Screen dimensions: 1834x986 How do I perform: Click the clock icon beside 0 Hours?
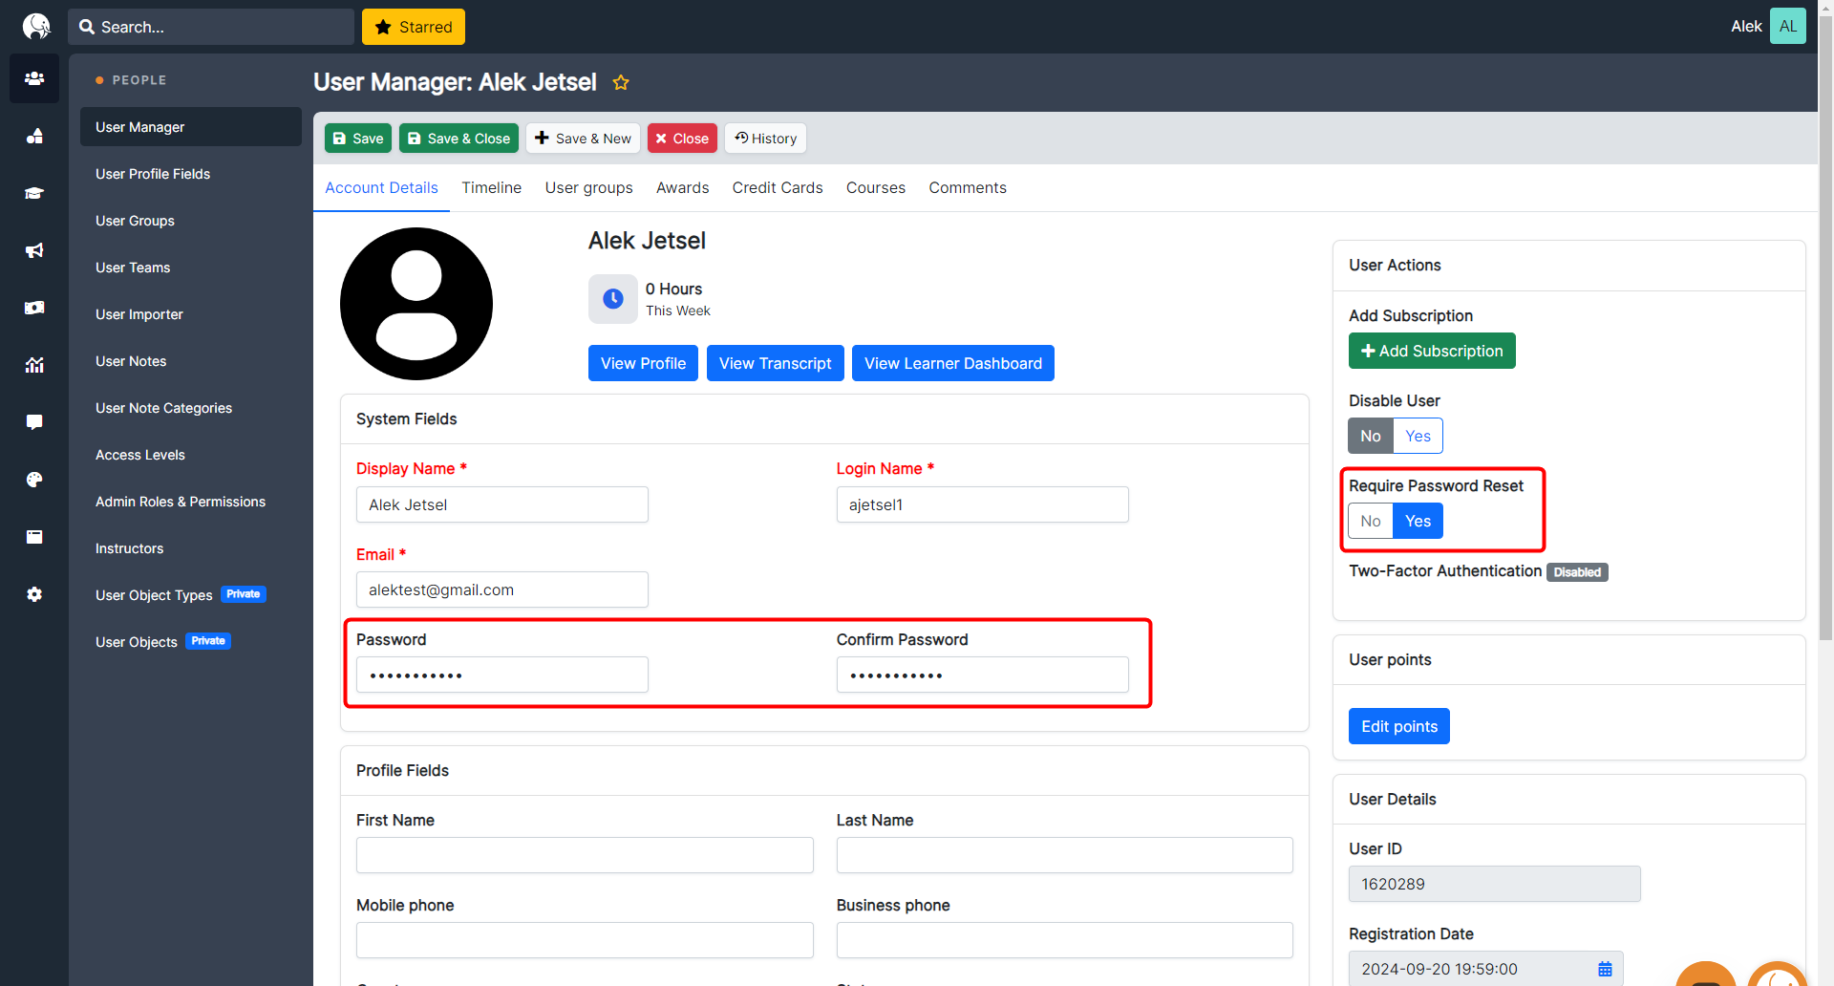(x=613, y=299)
